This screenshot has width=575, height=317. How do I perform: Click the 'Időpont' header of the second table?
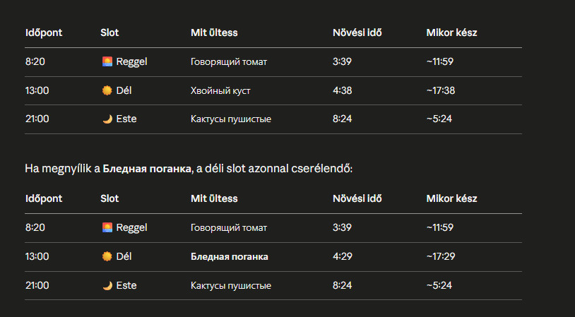coord(44,199)
